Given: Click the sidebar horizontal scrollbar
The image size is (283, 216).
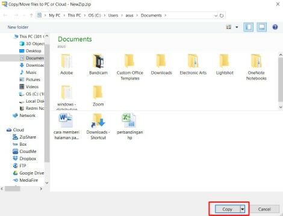Looking at the screenshot, I should tap(13, 188).
